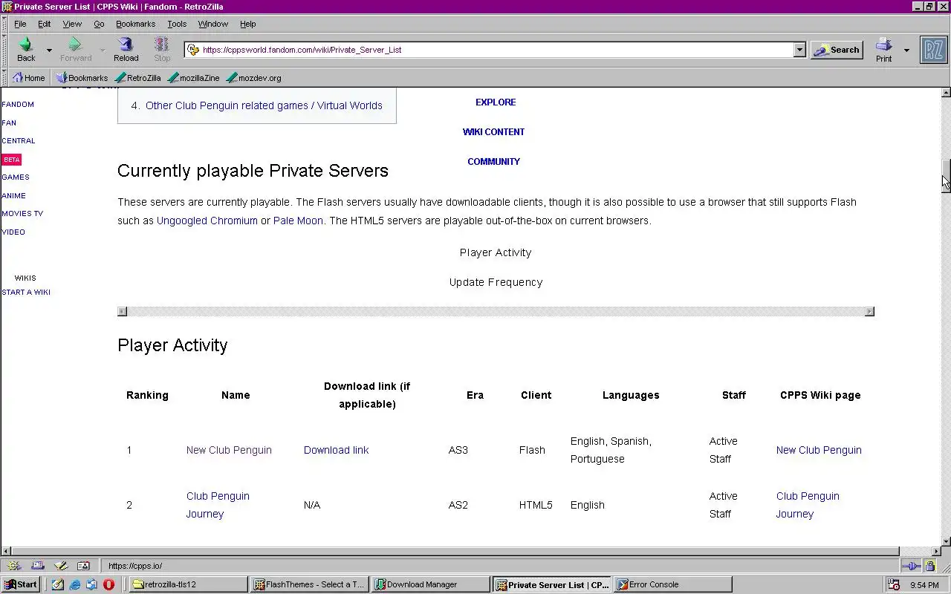Viewport: 951px width, 594px height.
Task: Click the WIKI CONTENT navigation link
Action: coord(493,132)
